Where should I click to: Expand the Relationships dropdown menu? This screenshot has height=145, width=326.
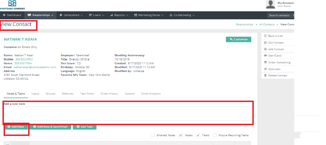pyautogui.click(x=41, y=15)
